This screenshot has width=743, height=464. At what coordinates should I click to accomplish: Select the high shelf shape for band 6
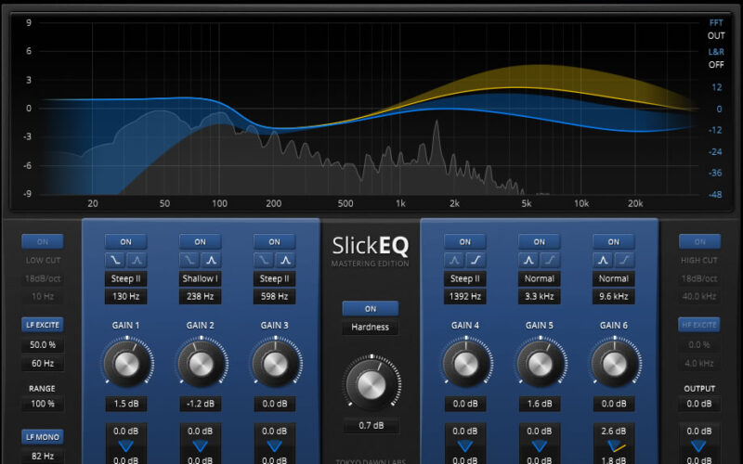(624, 260)
